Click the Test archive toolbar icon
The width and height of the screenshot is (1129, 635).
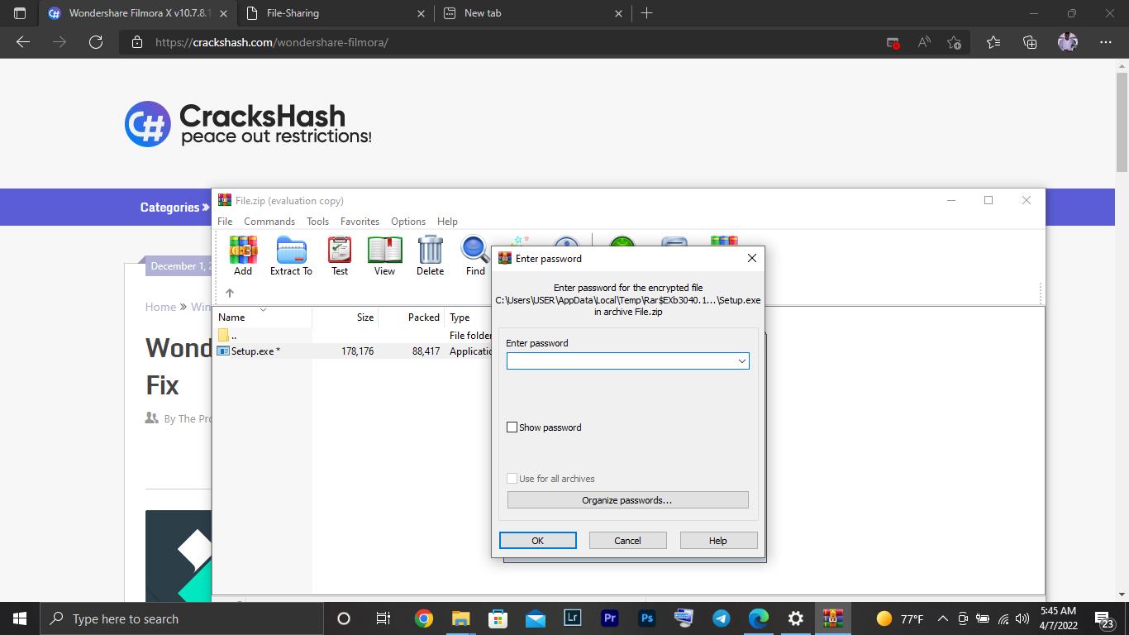340,255
